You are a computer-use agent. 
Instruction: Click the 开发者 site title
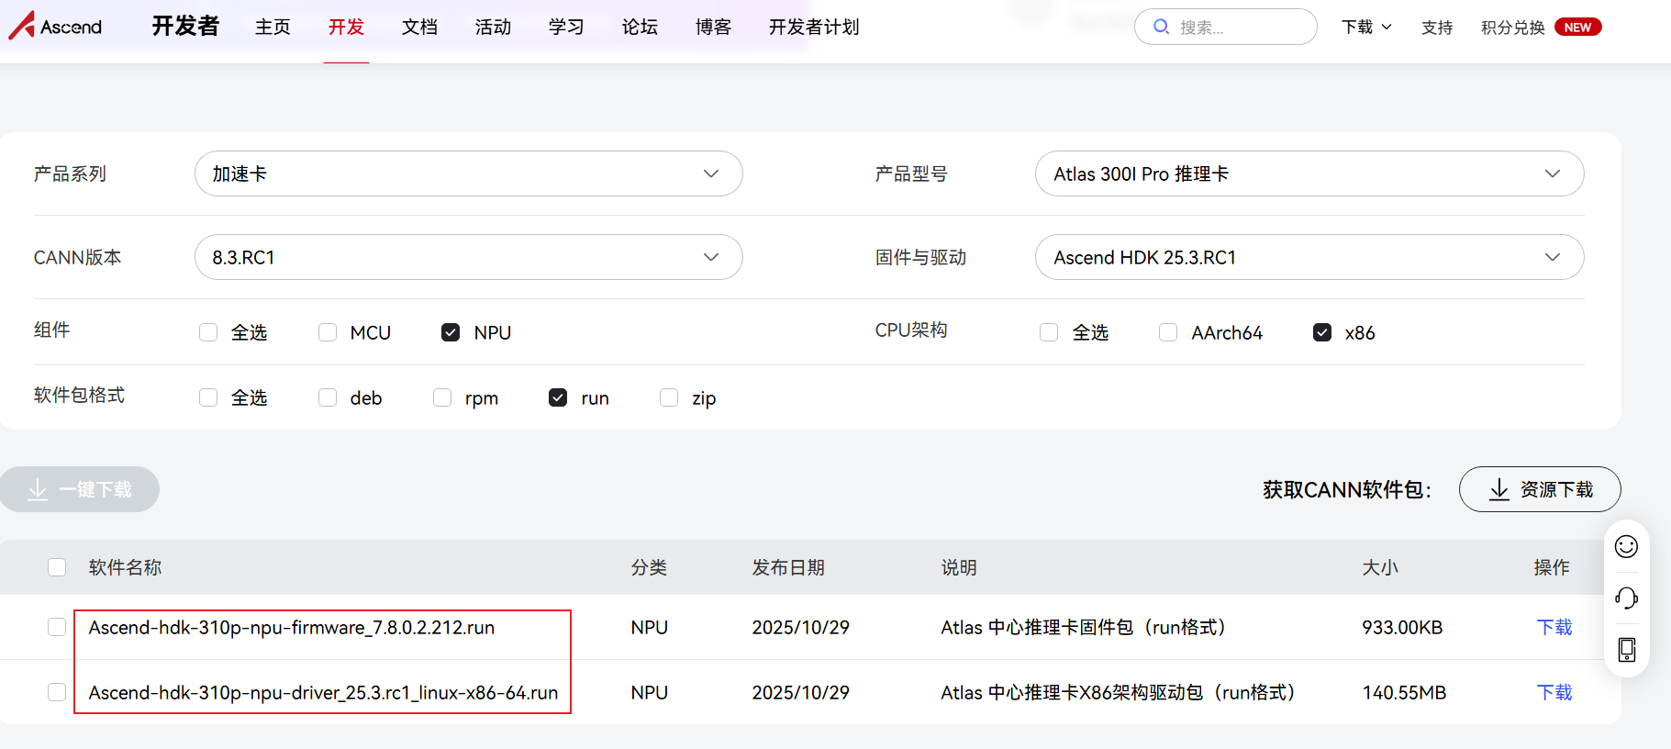tap(185, 27)
